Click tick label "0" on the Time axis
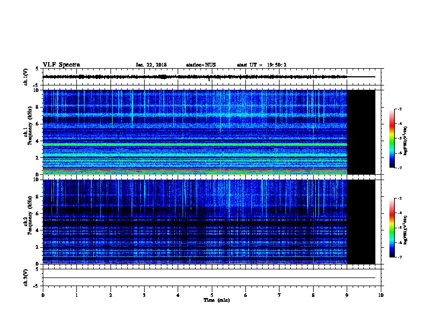The width and height of the screenshot is (429, 331). 43,295
